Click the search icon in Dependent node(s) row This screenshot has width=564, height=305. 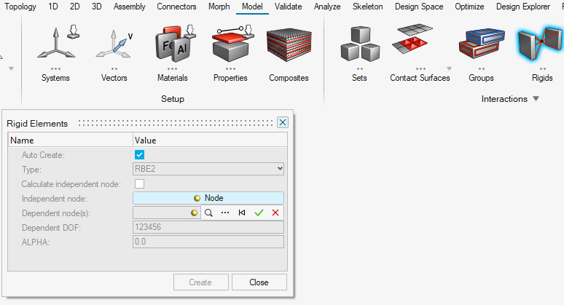pyautogui.click(x=208, y=213)
